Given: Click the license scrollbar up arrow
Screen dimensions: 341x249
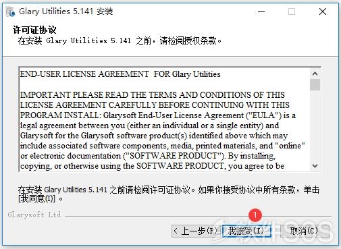Looking at the screenshot, I should tap(315, 74).
